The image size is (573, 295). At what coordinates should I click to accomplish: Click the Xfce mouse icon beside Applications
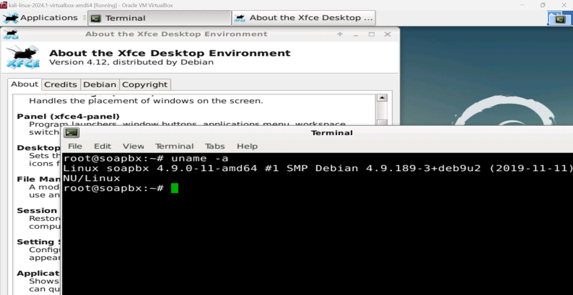11,18
